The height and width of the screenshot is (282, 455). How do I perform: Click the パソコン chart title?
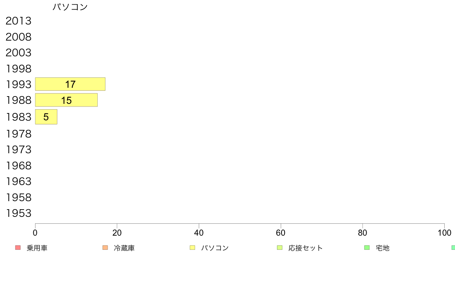tap(70, 7)
